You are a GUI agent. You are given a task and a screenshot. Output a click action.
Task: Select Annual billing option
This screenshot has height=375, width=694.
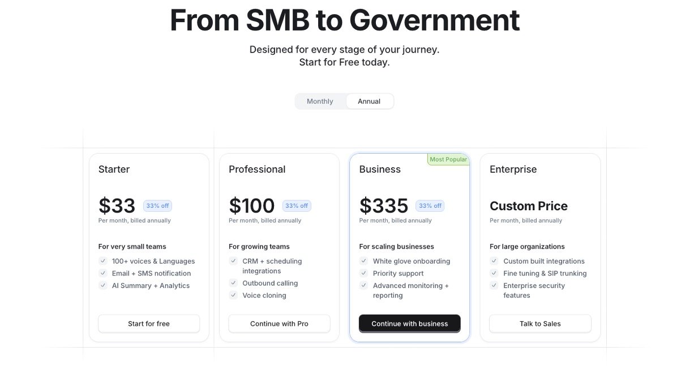(369, 102)
